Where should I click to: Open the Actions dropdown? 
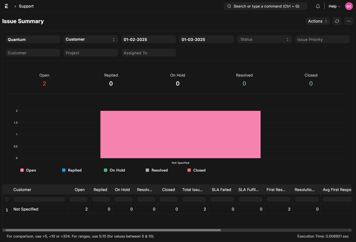[318, 21]
